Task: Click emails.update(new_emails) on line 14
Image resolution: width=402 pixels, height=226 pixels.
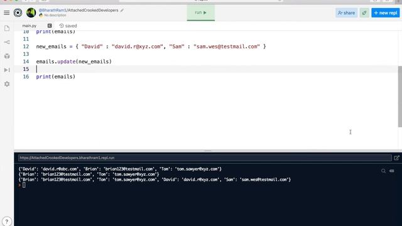Action: (74, 62)
